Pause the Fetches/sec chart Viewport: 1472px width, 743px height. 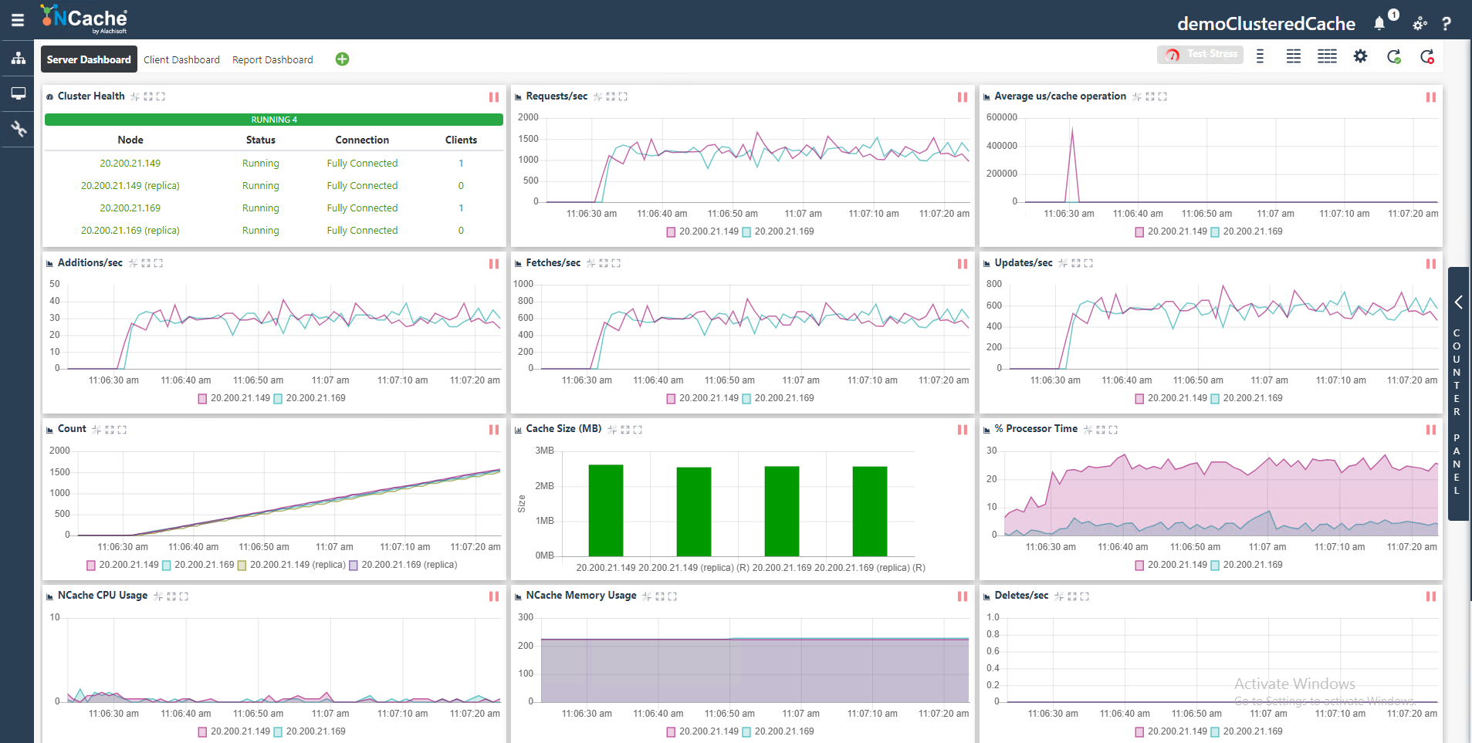pyautogui.click(x=963, y=264)
